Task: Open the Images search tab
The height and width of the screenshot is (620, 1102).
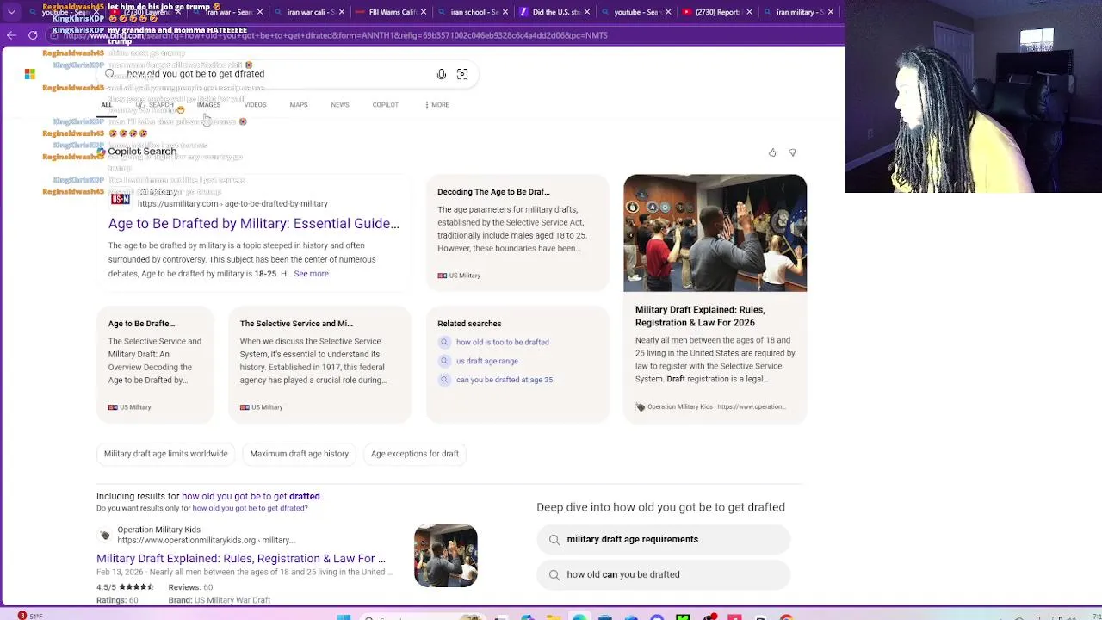Action: tap(208, 105)
